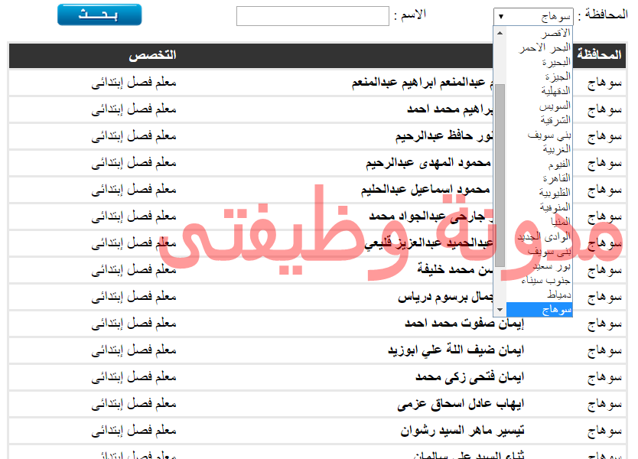Viewport: 638px width, 459px height.
Task: Click the التخصص column header
Action: tap(152, 55)
